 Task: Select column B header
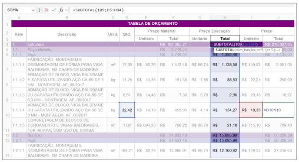point(67,18)
